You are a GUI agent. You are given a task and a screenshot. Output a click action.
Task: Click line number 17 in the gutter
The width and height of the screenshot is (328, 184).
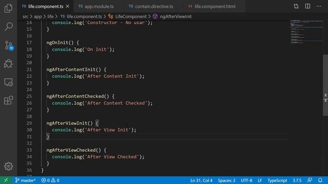coord(29,42)
